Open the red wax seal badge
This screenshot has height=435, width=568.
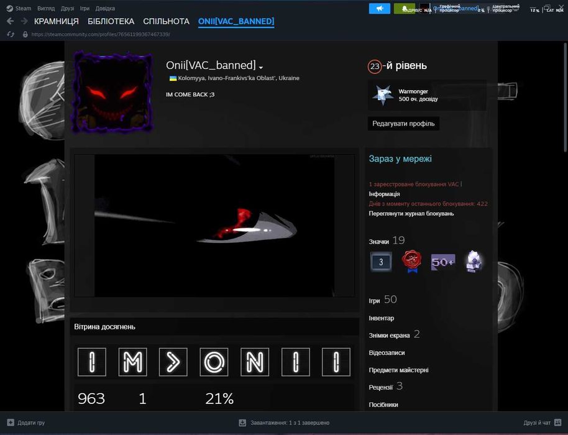pyautogui.click(x=412, y=262)
